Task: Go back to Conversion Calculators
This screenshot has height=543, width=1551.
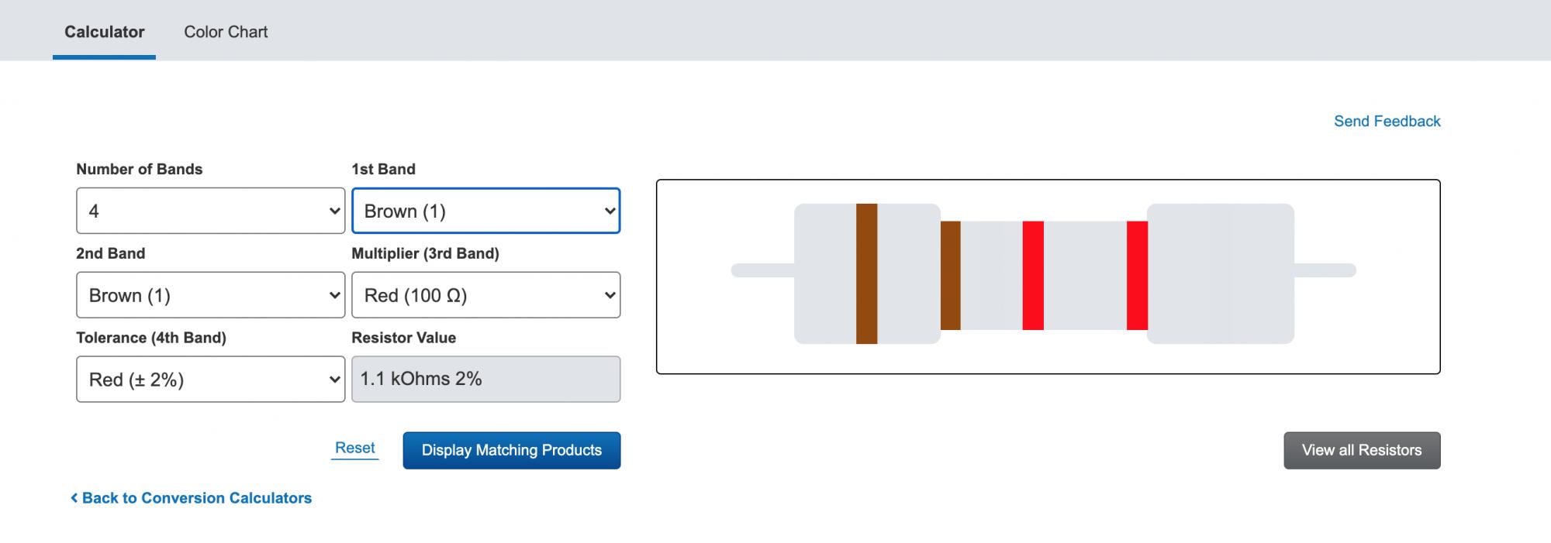Action: coord(196,498)
